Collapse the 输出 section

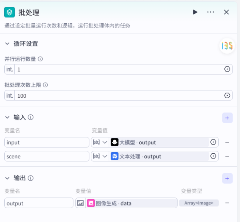pos(7,178)
